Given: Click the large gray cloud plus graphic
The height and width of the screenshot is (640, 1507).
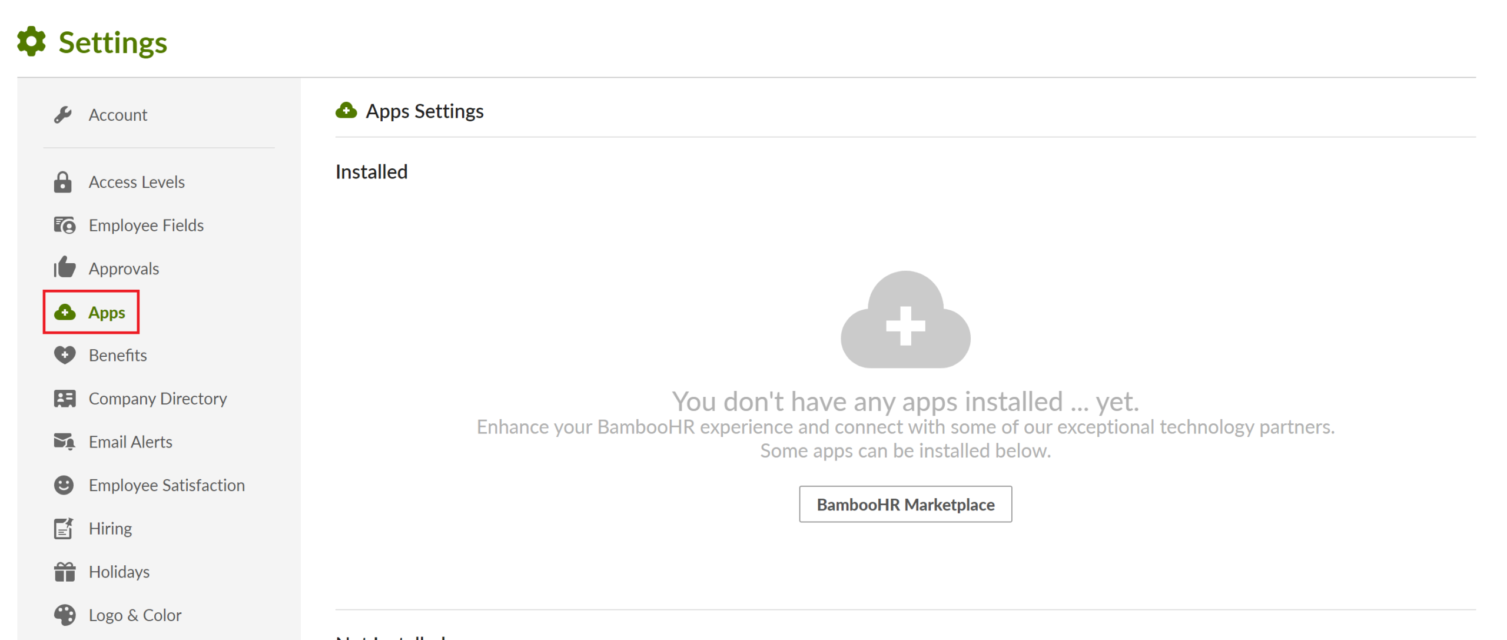Looking at the screenshot, I should coord(905,321).
